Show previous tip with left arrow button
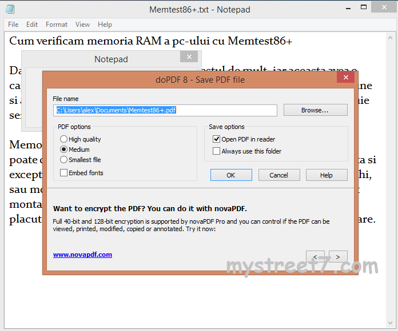The image size is (398, 331). pyautogui.click(x=315, y=256)
